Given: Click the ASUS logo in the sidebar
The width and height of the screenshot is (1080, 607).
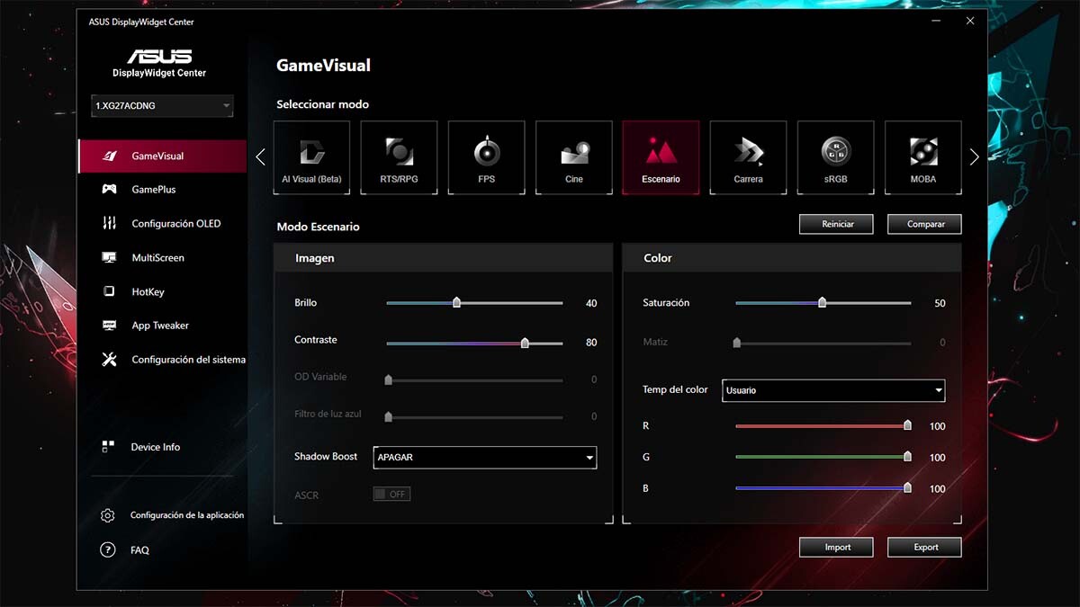Looking at the screenshot, I should pyautogui.click(x=159, y=57).
